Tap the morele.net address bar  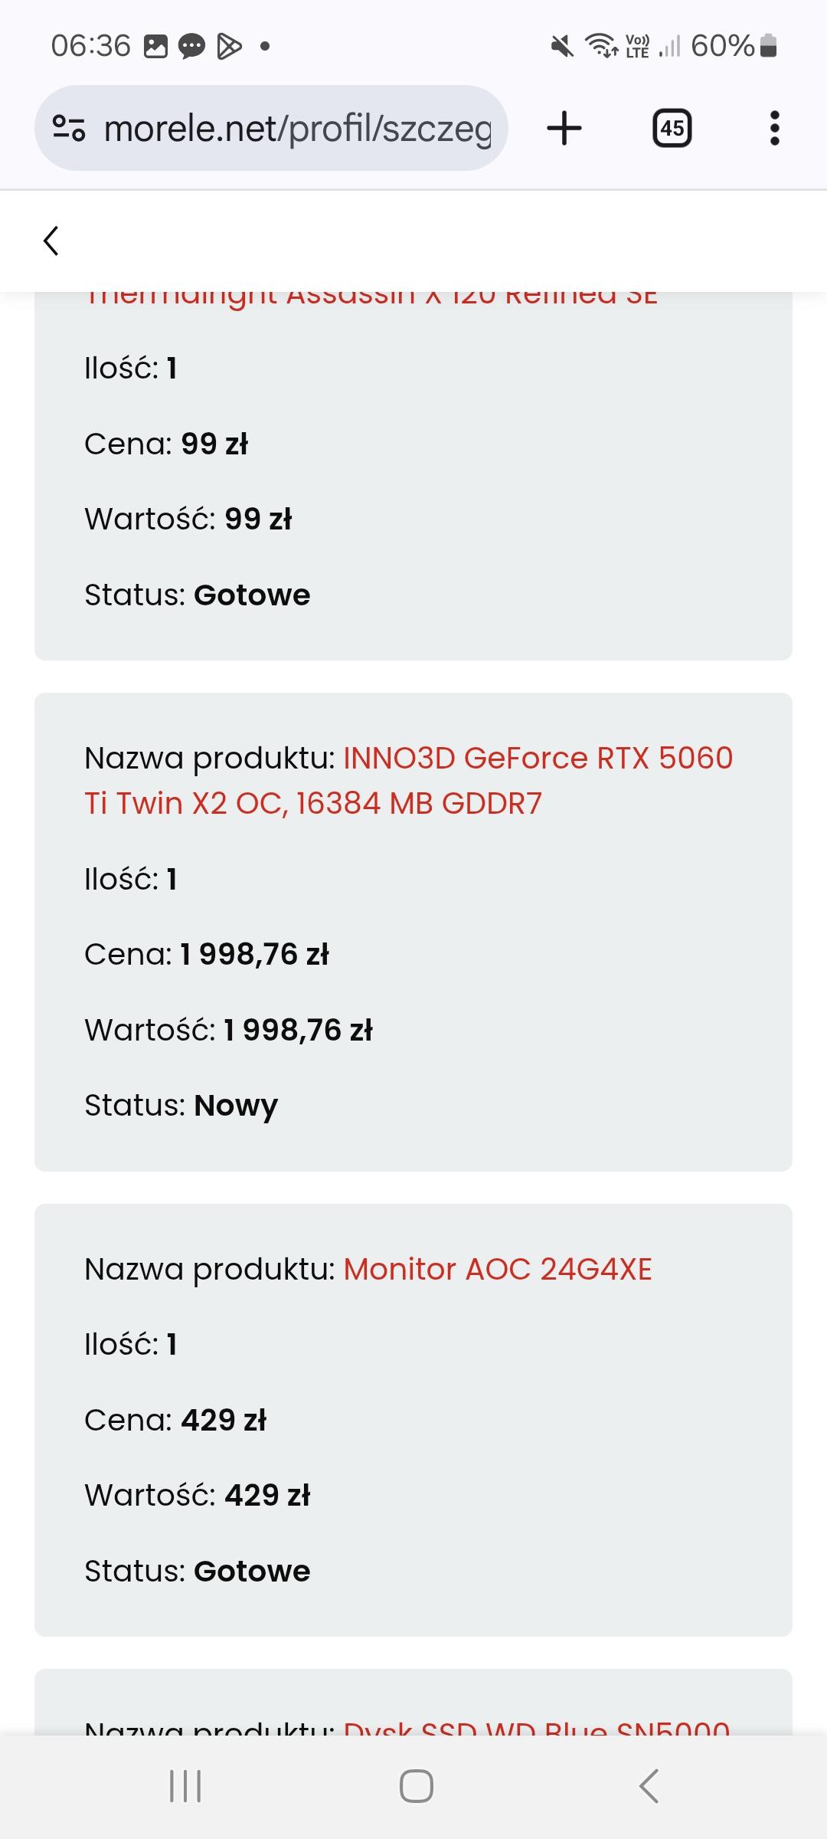[x=299, y=128]
